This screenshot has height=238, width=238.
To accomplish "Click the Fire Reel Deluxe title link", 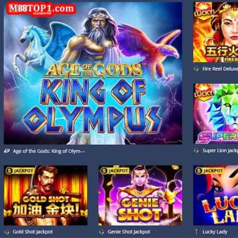I will tap(220, 69).
